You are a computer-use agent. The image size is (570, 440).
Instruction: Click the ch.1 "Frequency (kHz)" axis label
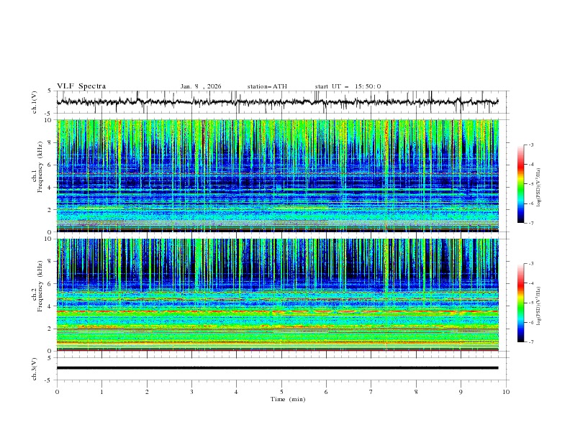pyautogui.click(x=40, y=167)
